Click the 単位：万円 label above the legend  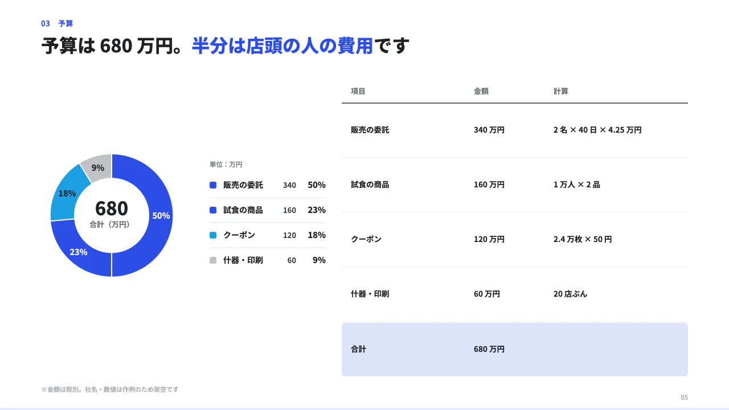coord(226,164)
